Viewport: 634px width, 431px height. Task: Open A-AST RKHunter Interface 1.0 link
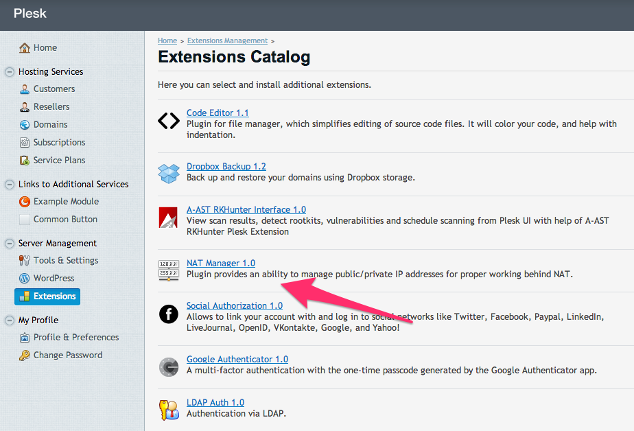[x=246, y=209]
